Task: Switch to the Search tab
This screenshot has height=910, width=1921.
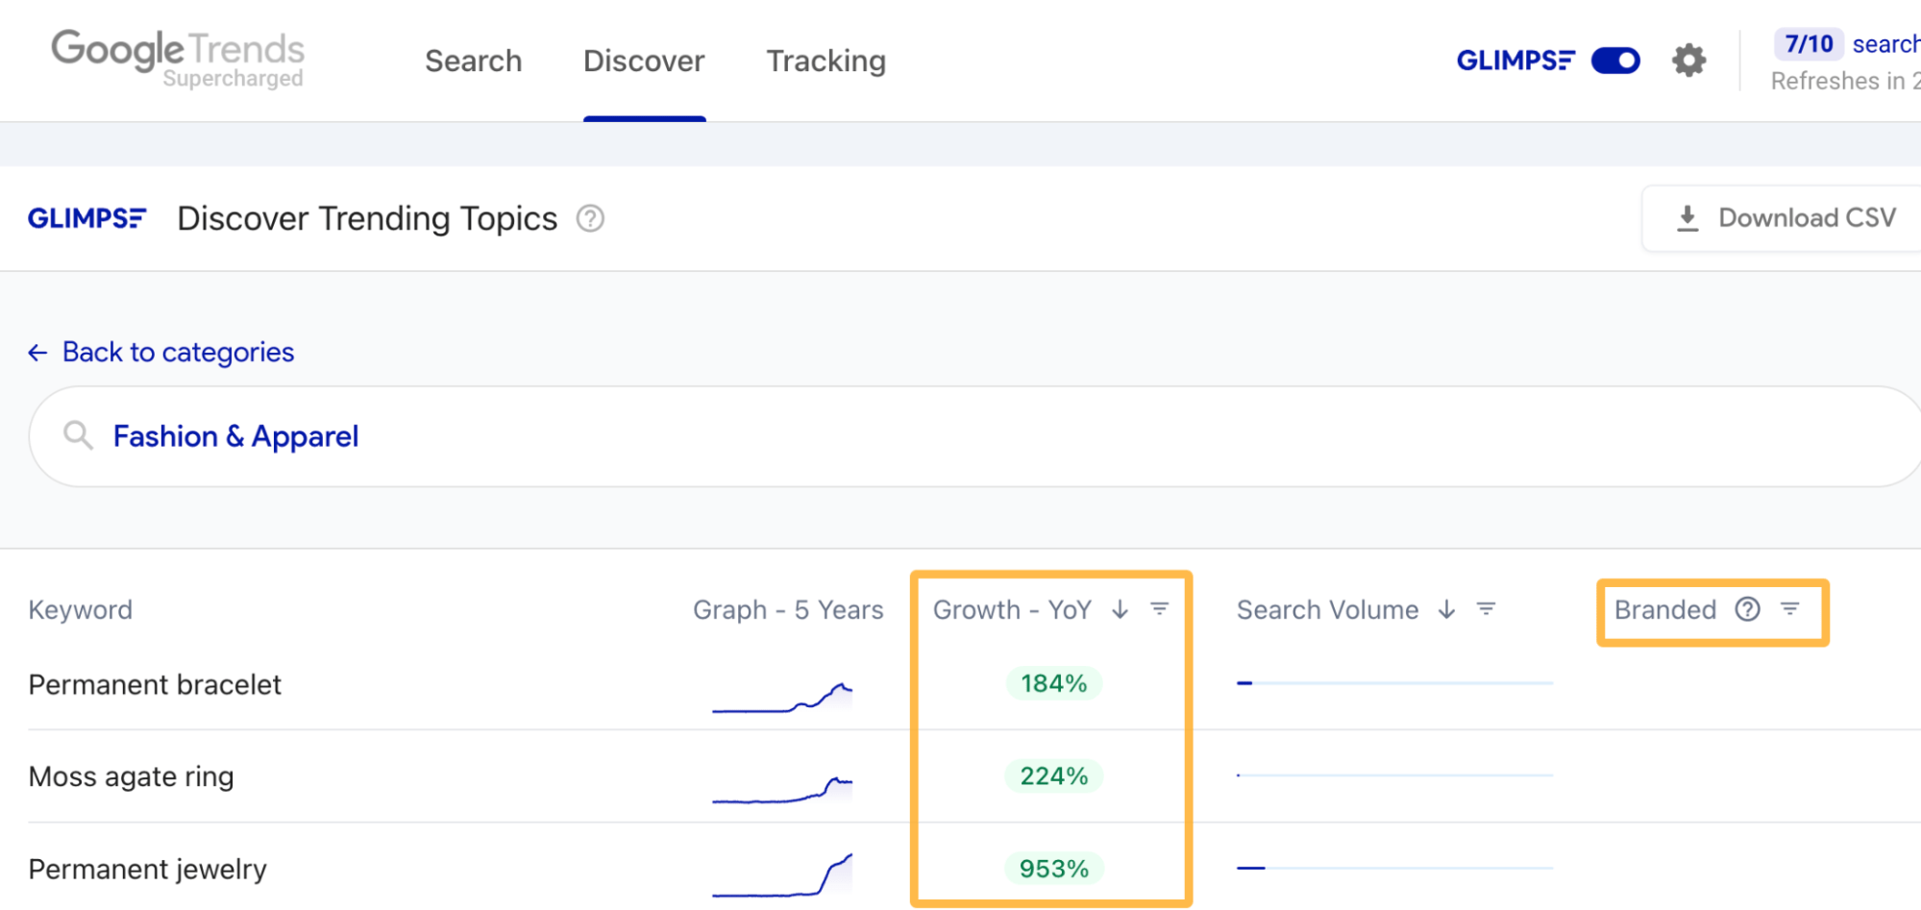Action: (473, 61)
